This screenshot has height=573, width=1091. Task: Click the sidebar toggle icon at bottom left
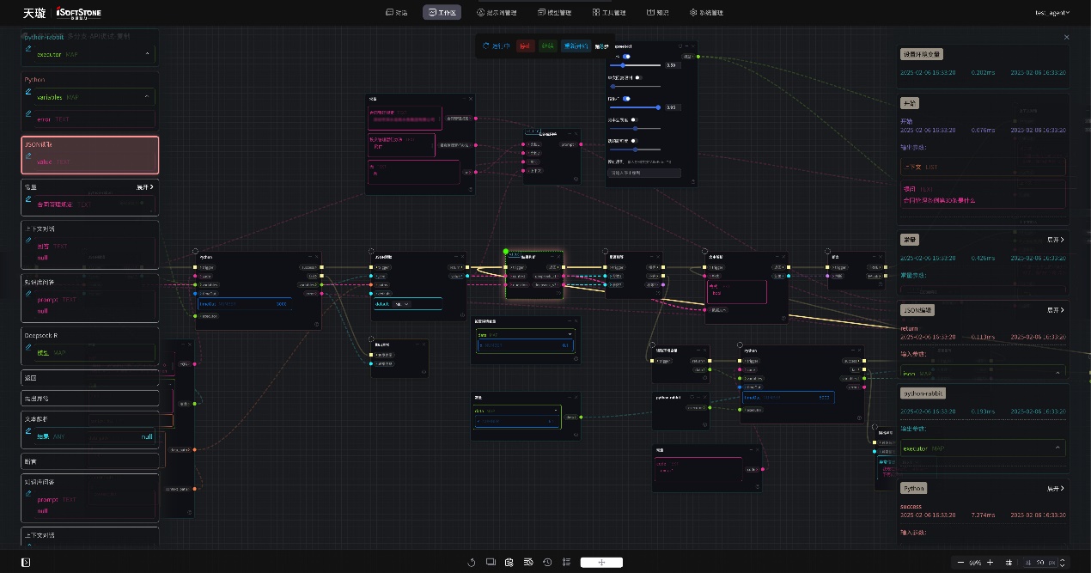[27, 563]
